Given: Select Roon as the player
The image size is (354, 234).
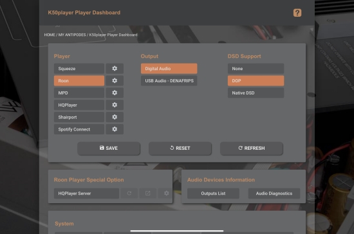Looking at the screenshot, I should 79,81.
